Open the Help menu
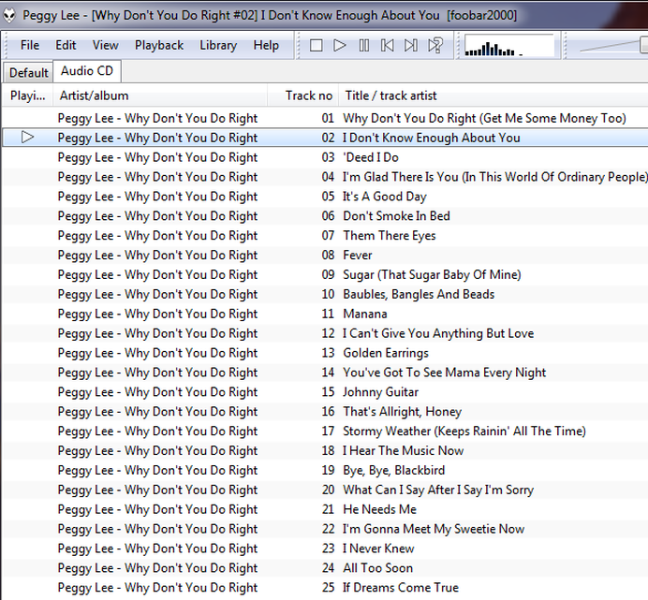This screenshot has width=648, height=600. [266, 45]
